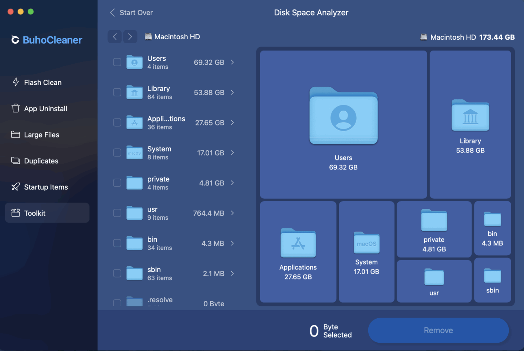The image size is (524, 351).
Task: Open Startup Items manager
Action: [45, 187]
